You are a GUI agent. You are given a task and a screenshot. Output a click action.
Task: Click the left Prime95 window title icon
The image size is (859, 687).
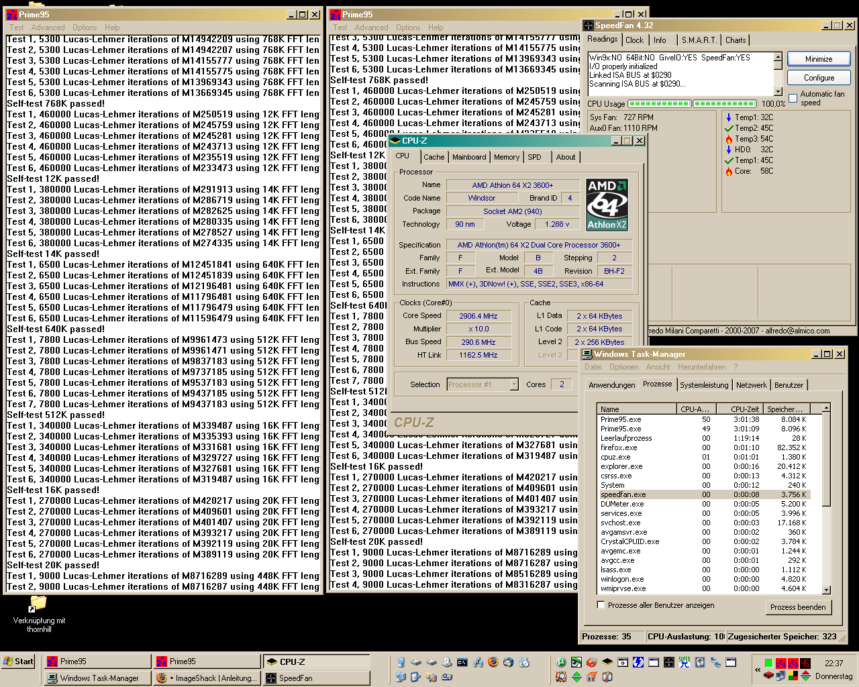click(x=11, y=15)
